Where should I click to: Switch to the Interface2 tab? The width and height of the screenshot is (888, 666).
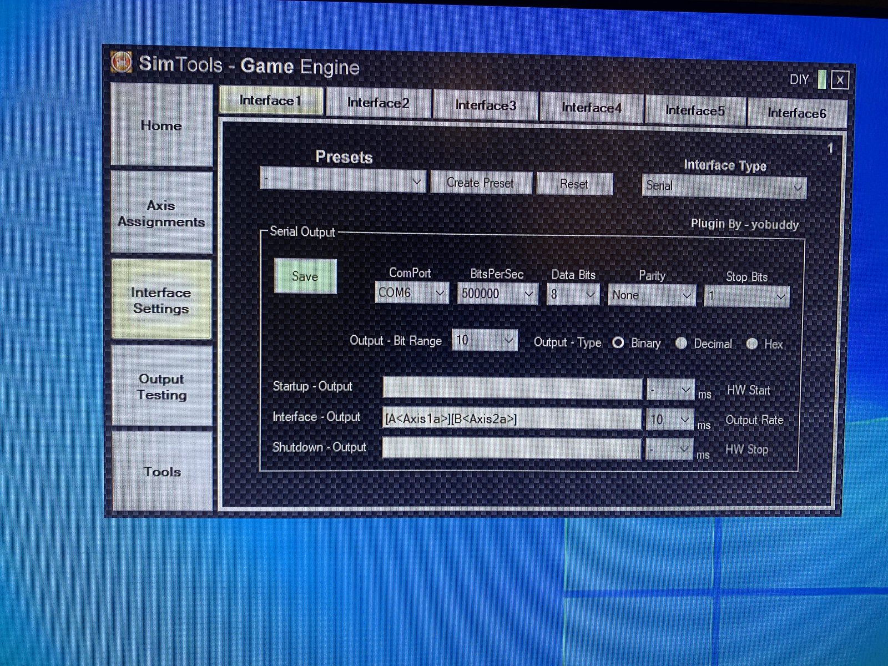(379, 103)
